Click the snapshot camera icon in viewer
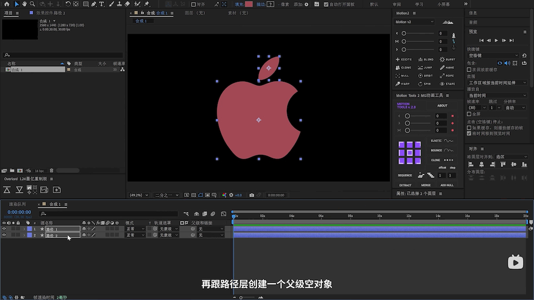This screenshot has height=300, width=534. pyautogui.click(x=252, y=195)
